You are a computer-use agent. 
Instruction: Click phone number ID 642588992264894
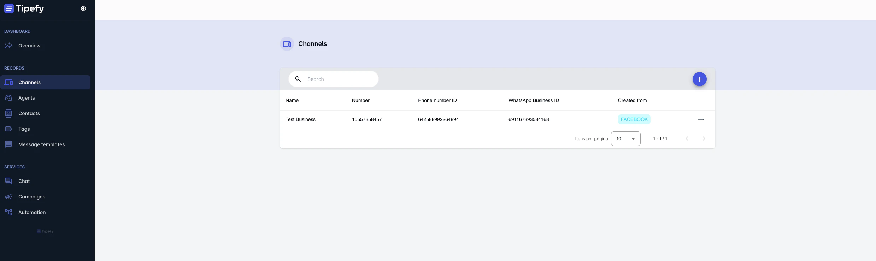point(439,119)
